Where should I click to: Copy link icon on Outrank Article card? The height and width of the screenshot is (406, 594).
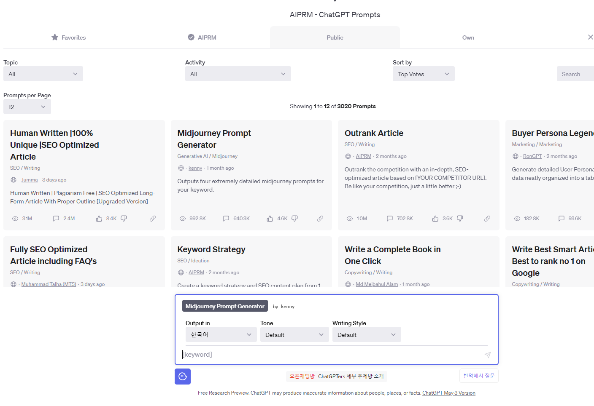pos(487,219)
